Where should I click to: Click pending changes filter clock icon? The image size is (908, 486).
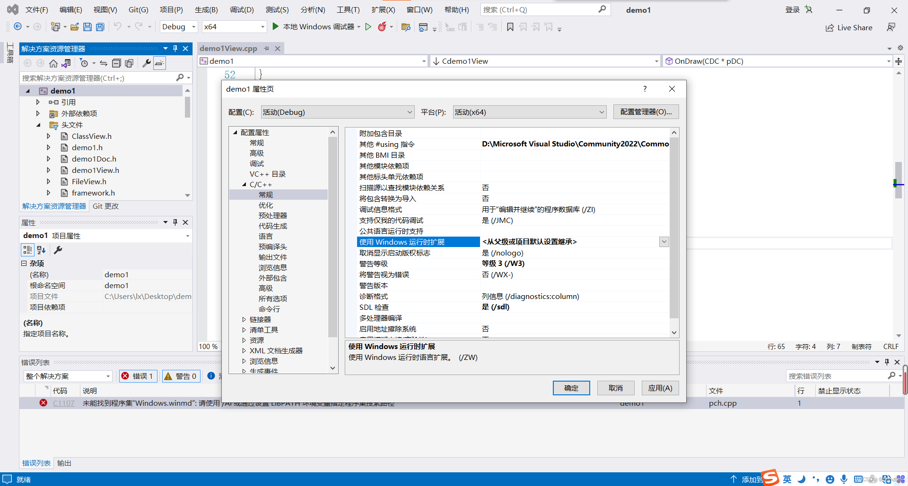[84, 63]
